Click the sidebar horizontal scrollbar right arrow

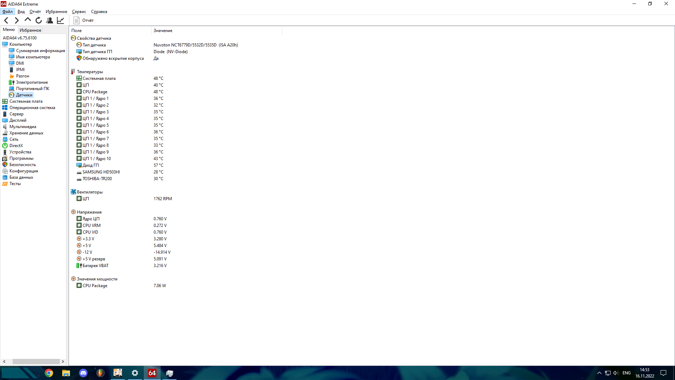click(x=63, y=361)
